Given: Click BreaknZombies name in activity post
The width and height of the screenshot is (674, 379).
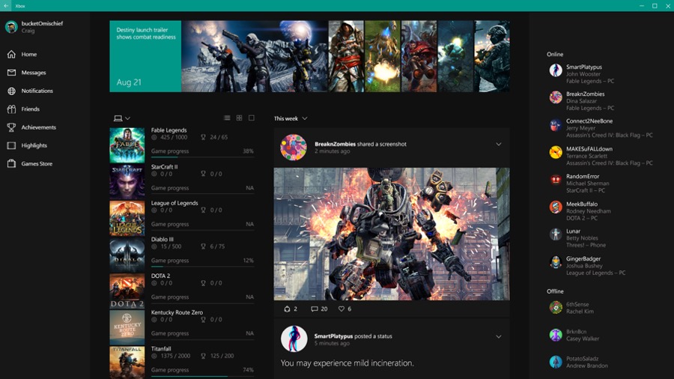Looking at the screenshot, I should (x=335, y=144).
